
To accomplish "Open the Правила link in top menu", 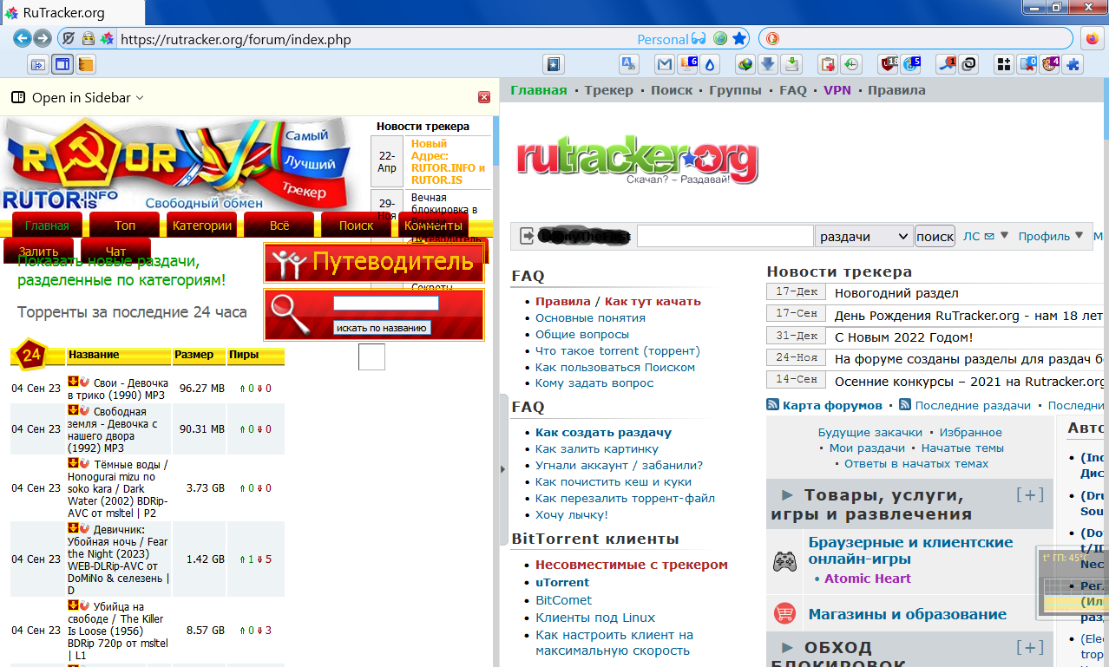I will [896, 90].
